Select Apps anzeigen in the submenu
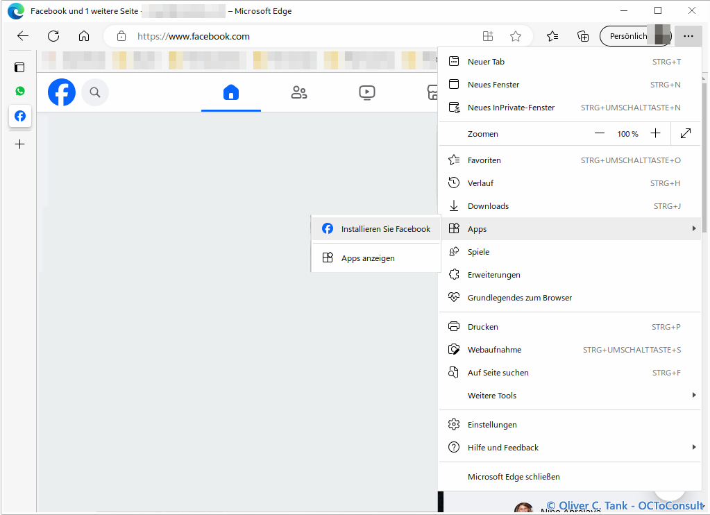This screenshot has width=710, height=515. click(x=376, y=258)
